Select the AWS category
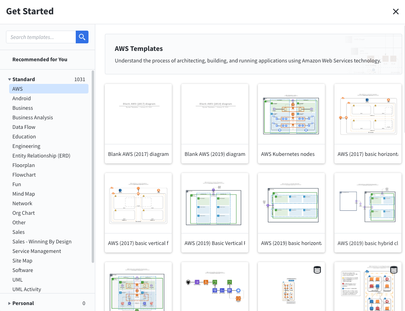Viewport: 405px width, 311px height. pyautogui.click(x=49, y=89)
